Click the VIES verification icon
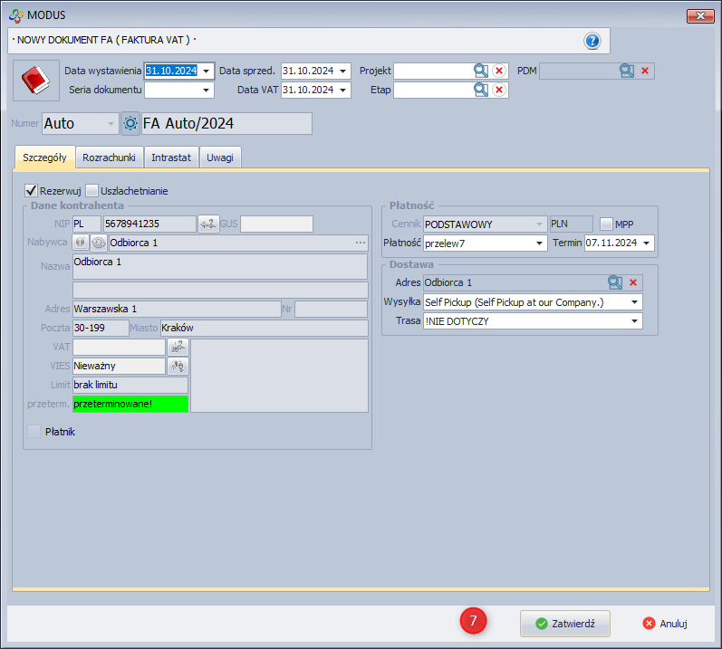Viewport: 722px width, 649px height. coord(178,366)
